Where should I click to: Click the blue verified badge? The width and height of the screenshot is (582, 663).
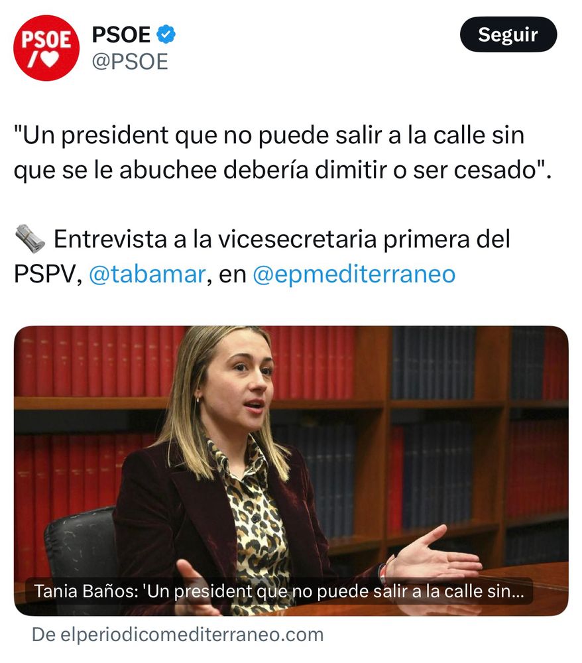tap(166, 34)
